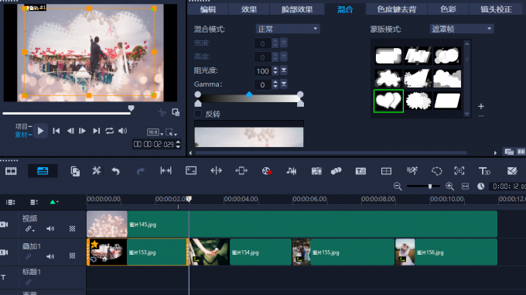526x295 pixels.
Task: Add new mask frame plus button
Action: [x=481, y=106]
